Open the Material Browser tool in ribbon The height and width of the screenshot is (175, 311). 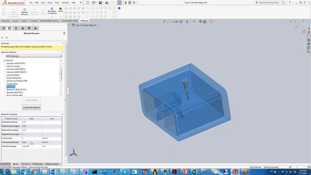click(x=25, y=12)
